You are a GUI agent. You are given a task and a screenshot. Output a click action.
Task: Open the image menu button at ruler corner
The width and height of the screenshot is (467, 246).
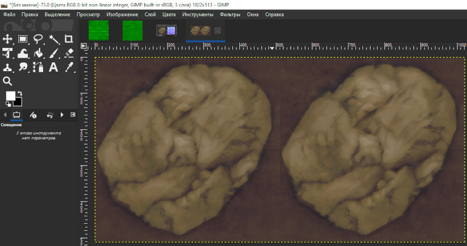(x=83, y=45)
